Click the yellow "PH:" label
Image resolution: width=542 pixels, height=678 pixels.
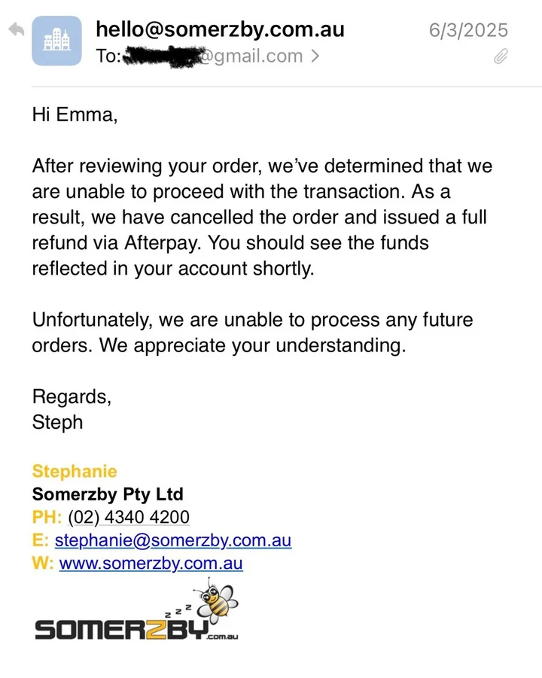tap(47, 518)
